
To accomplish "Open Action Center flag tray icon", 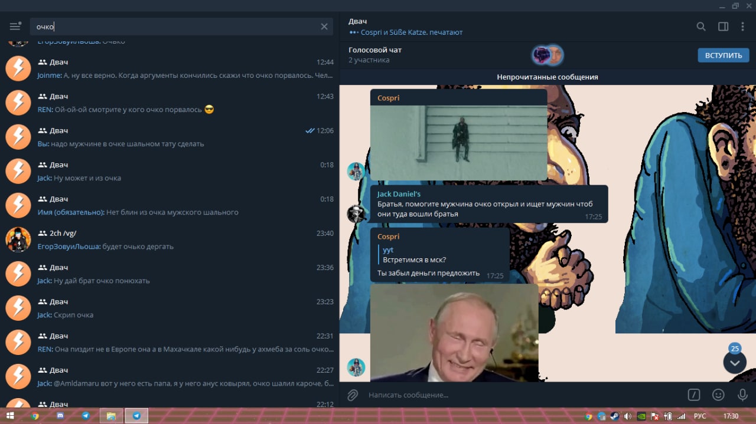I will point(654,416).
